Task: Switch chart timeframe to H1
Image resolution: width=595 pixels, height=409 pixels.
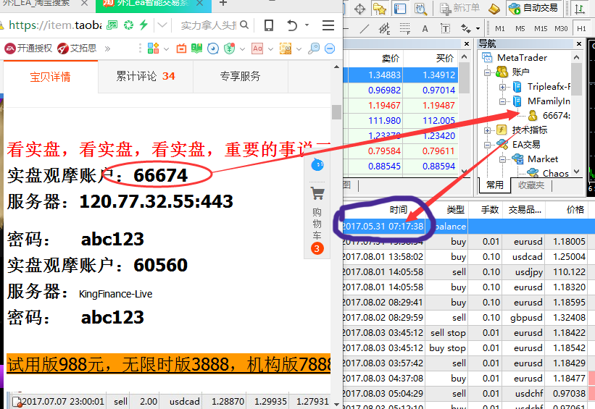Action: (x=581, y=28)
